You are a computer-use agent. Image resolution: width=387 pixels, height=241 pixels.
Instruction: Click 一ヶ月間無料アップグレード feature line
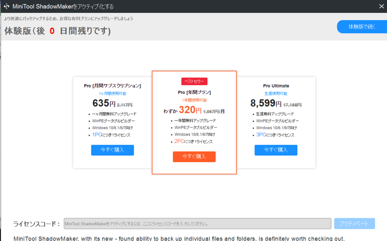[x=114, y=114]
